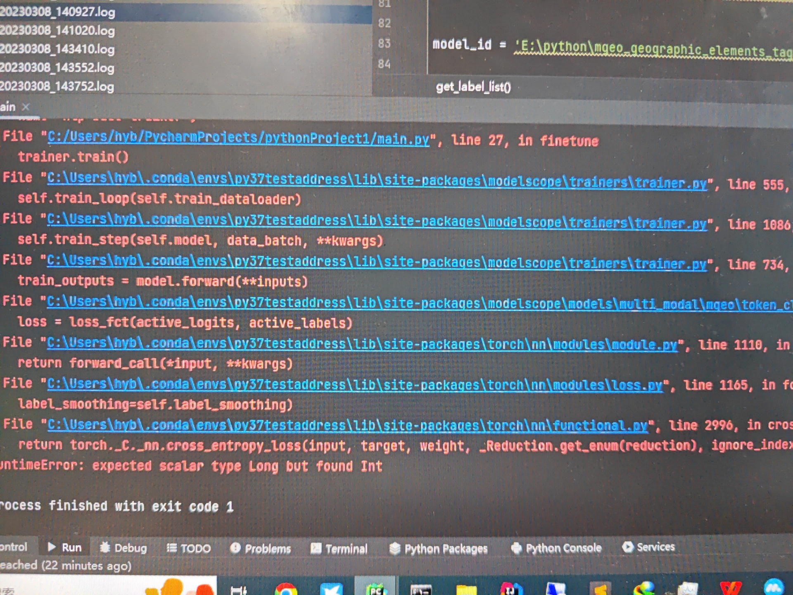The image size is (793, 595).
Task: Open the Python Packages panel
Action: click(439, 549)
